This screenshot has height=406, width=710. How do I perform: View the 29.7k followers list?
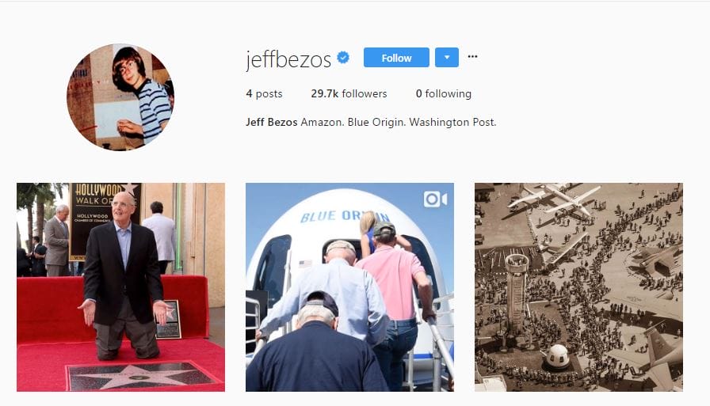pyautogui.click(x=349, y=93)
